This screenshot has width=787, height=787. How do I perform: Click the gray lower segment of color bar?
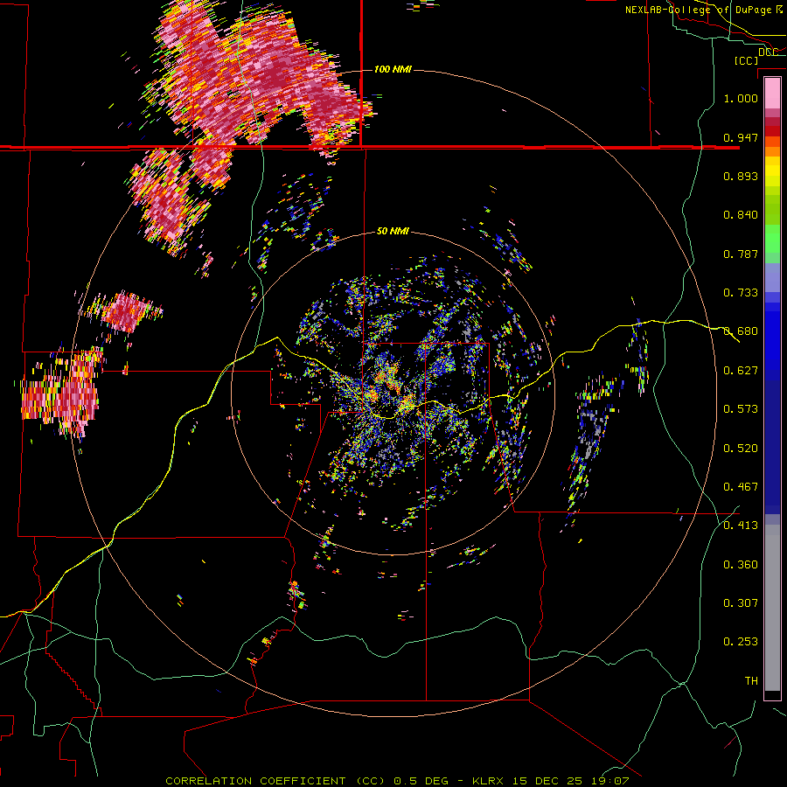772,608
